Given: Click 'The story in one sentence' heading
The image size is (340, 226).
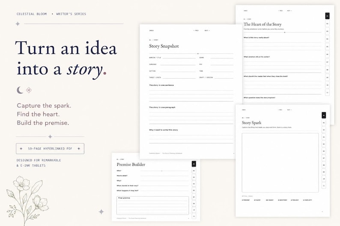Looking at the screenshot, I should point(161,85).
